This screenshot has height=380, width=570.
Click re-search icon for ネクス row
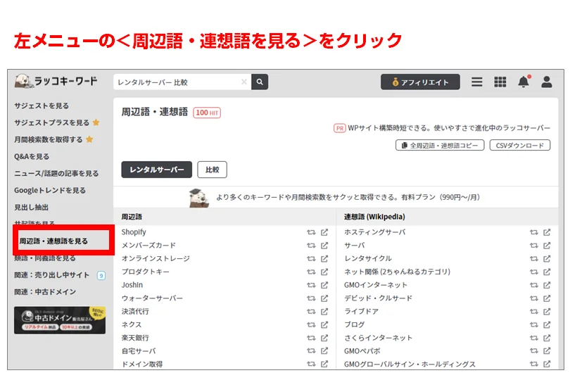[311, 324]
